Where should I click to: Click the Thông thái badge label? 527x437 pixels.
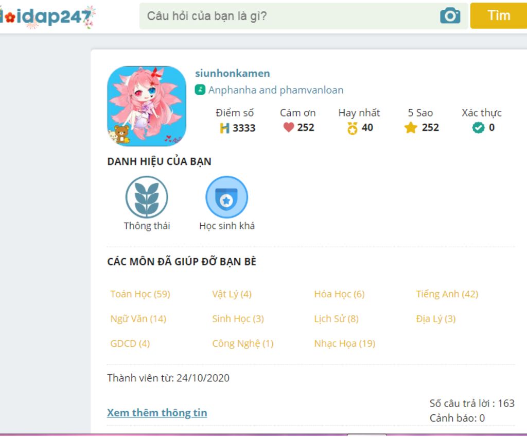click(x=147, y=226)
